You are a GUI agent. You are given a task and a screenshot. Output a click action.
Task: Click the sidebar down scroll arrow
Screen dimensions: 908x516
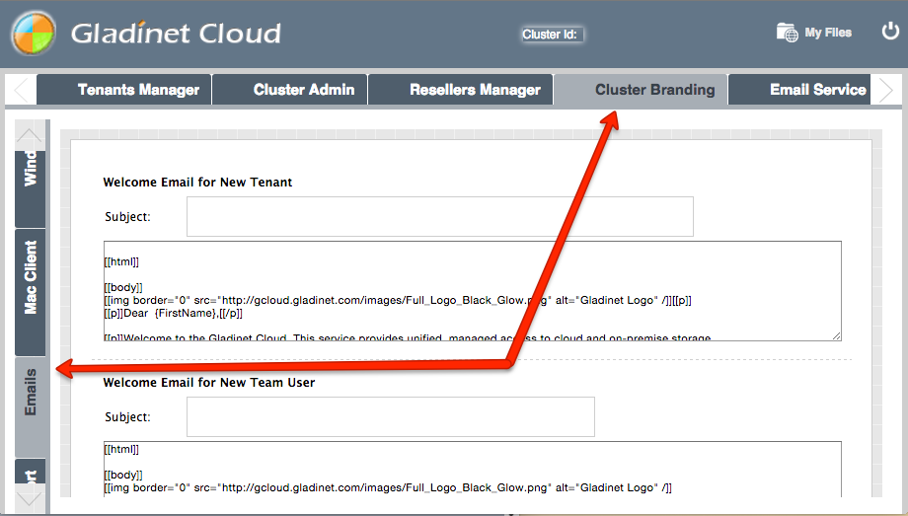(30, 498)
